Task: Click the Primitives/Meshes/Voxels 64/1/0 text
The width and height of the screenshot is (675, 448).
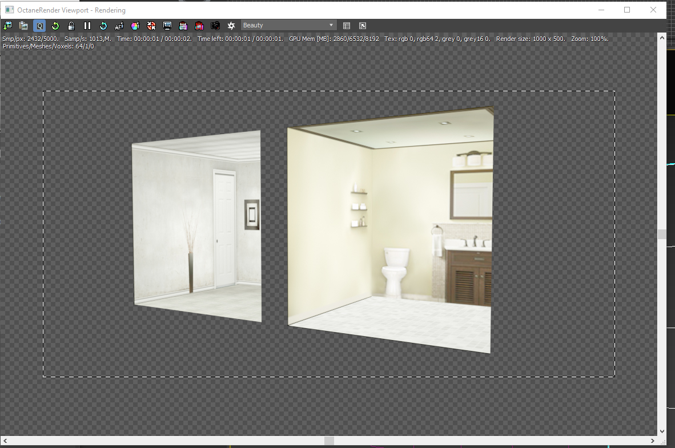Action: click(48, 46)
